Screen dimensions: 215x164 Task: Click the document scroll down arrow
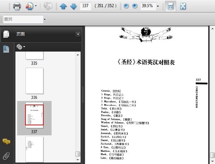(212, 161)
